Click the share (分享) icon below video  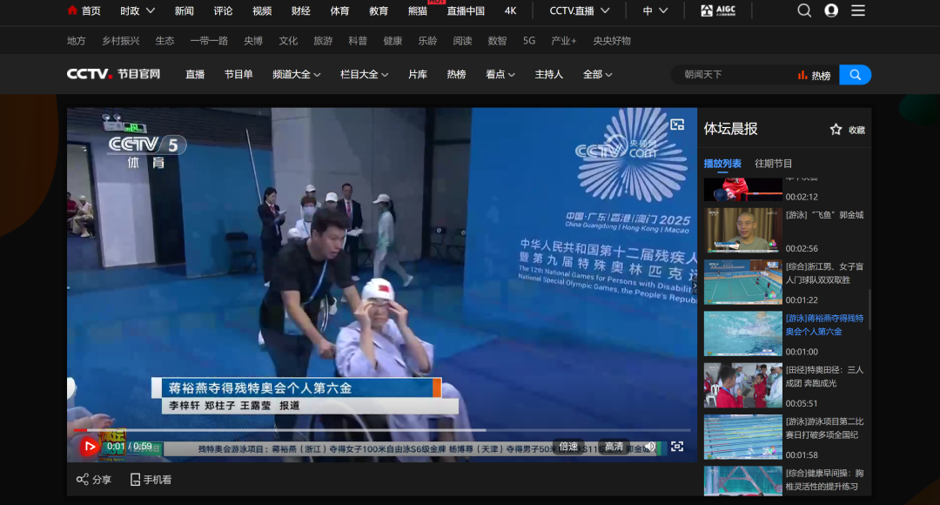(83, 480)
